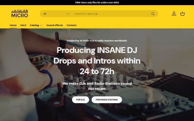Image resolution: width=194 pixels, height=121 pixels.
Task: Click the magnifier search icon
Action: pos(153,14)
